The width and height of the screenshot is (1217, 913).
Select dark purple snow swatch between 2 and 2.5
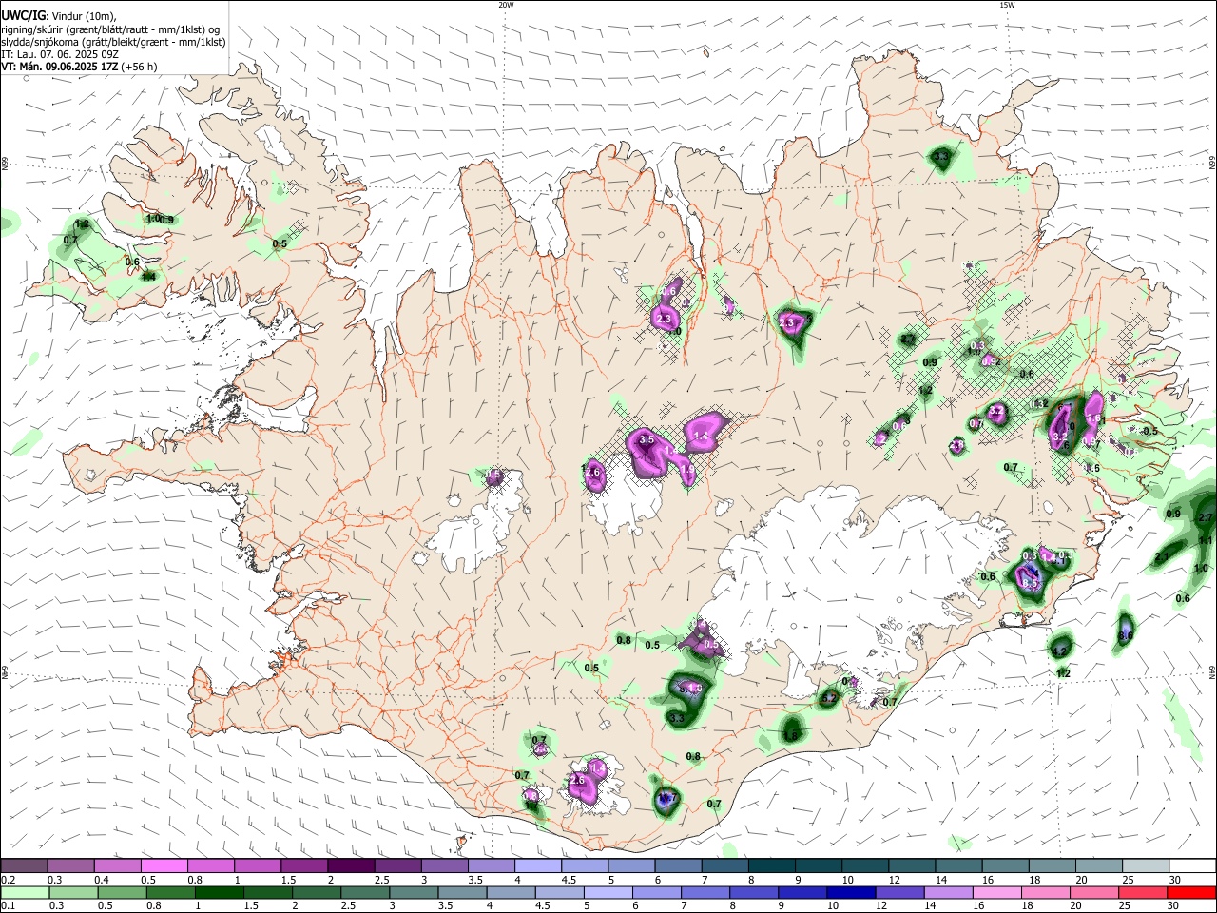[x=351, y=866]
